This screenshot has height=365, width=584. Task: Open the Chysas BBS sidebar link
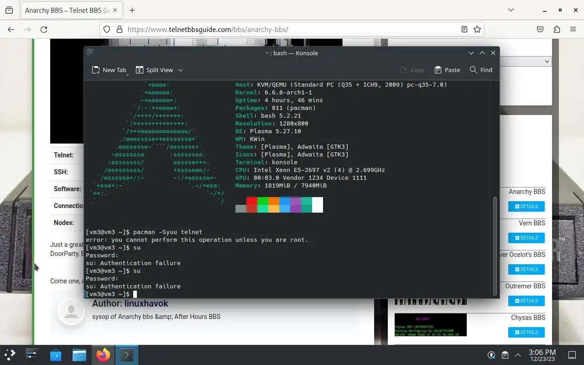coord(528,318)
